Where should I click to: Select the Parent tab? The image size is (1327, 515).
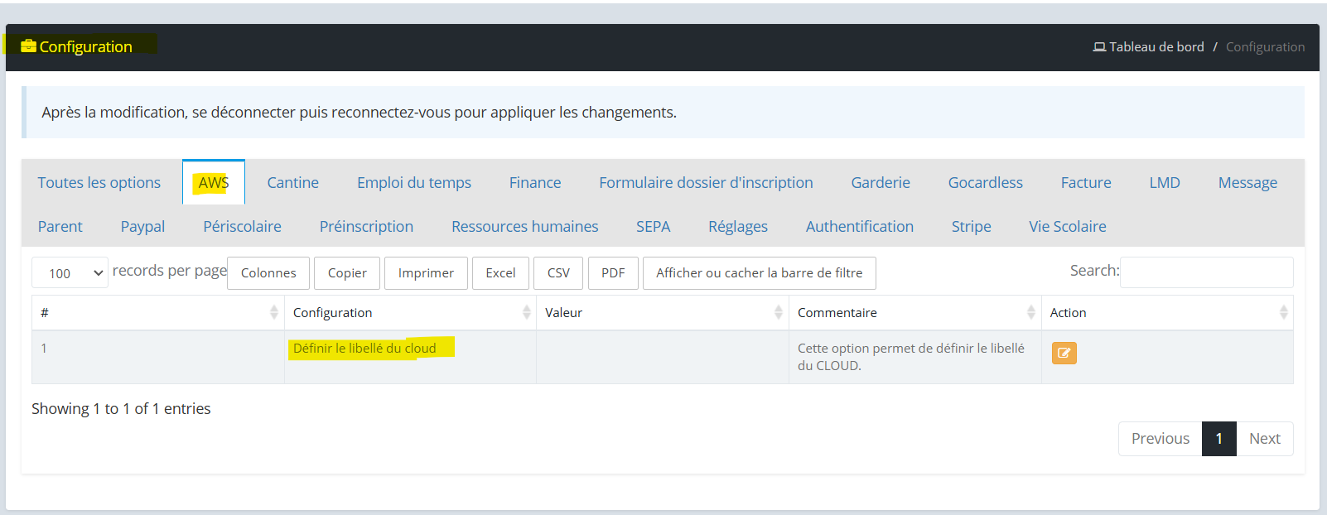(60, 226)
